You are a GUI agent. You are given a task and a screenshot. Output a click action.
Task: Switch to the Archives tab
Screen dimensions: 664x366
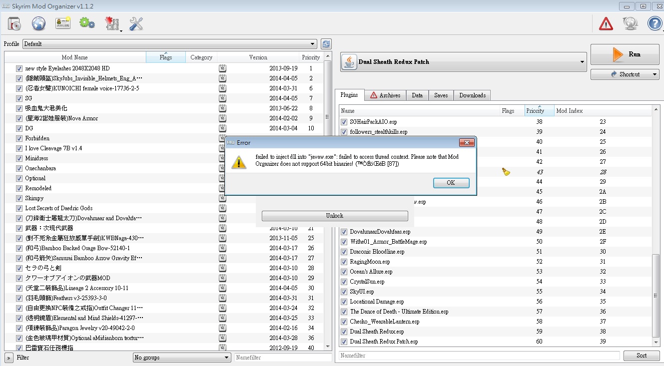click(385, 95)
